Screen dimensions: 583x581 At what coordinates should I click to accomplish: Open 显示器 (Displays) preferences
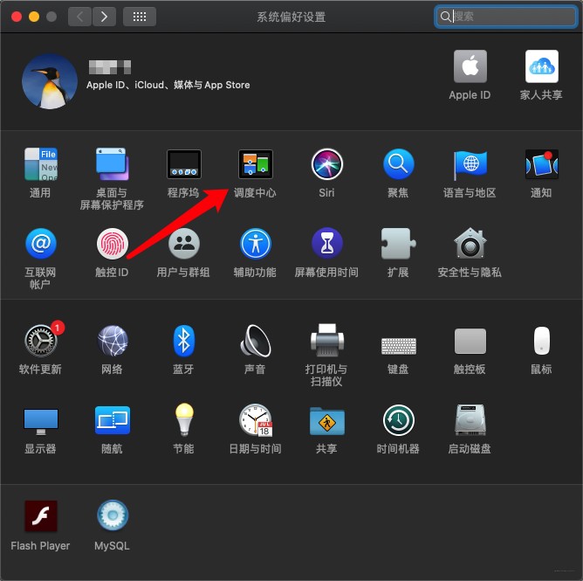tap(40, 421)
